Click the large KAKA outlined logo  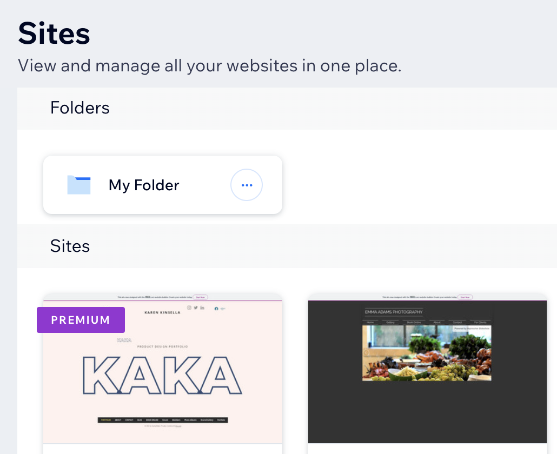[162, 376]
